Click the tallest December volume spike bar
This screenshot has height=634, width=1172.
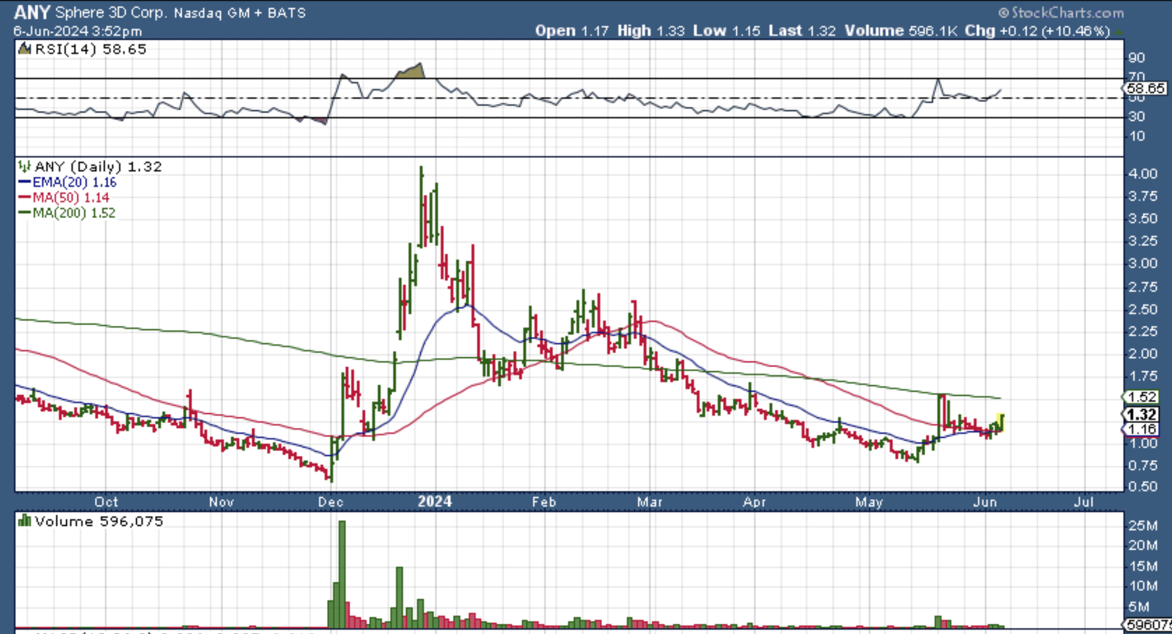342,570
